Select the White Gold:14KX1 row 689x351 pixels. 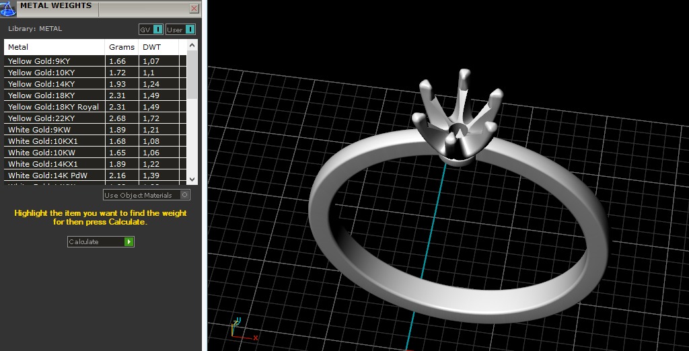tap(95, 164)
